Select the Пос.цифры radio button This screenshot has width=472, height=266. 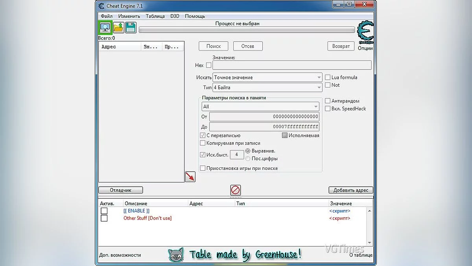(x=248, y=159)
